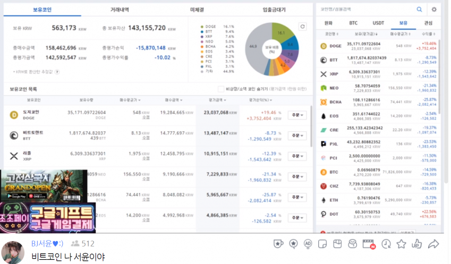Refresh the holdings pie chart
The height and width of the screenshot is (264, 451).
click(x=303, y=27)
